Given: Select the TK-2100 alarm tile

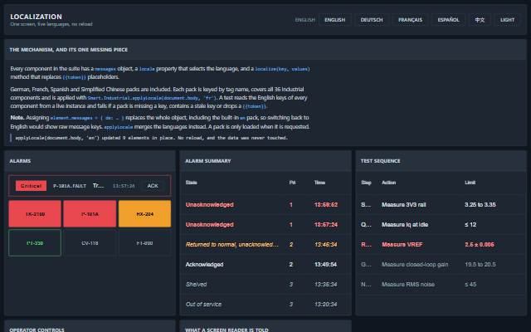Looking at the screenshot, I should click(x=35, y=214).
